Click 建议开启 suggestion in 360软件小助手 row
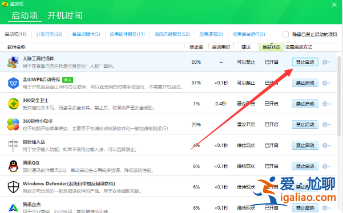343x213 pixels. (x=246, y=125)
